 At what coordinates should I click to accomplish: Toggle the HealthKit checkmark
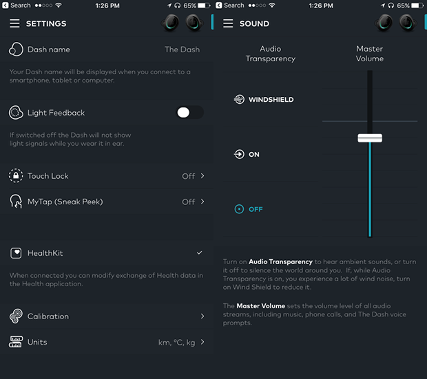tap(200, 253)
